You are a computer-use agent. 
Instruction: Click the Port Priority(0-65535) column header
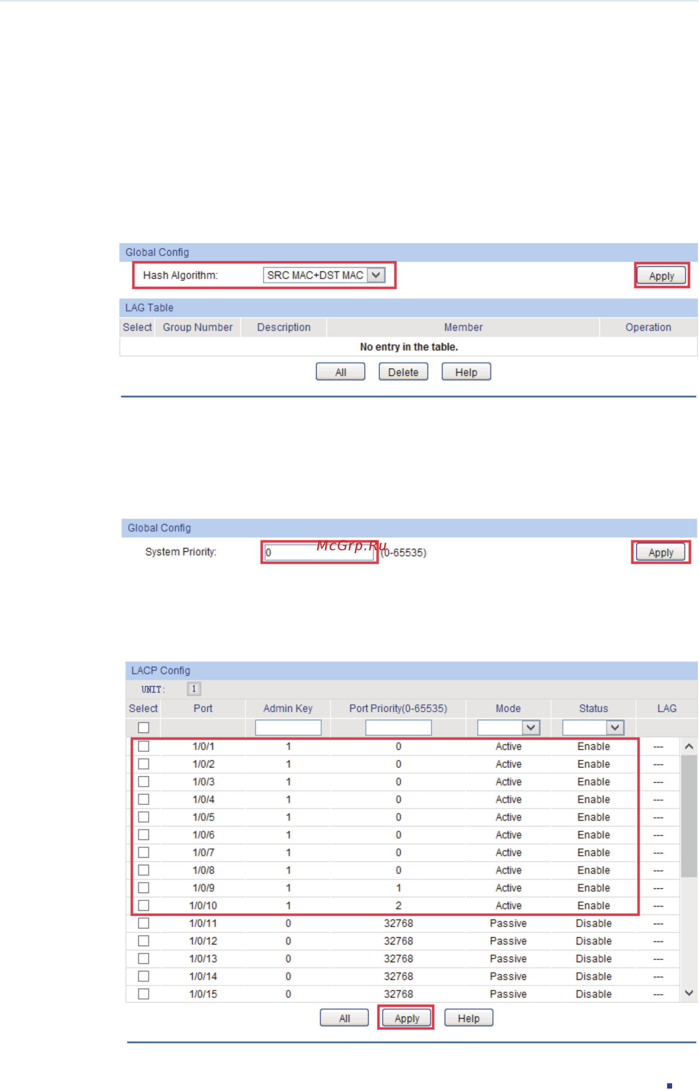(398, 708)
